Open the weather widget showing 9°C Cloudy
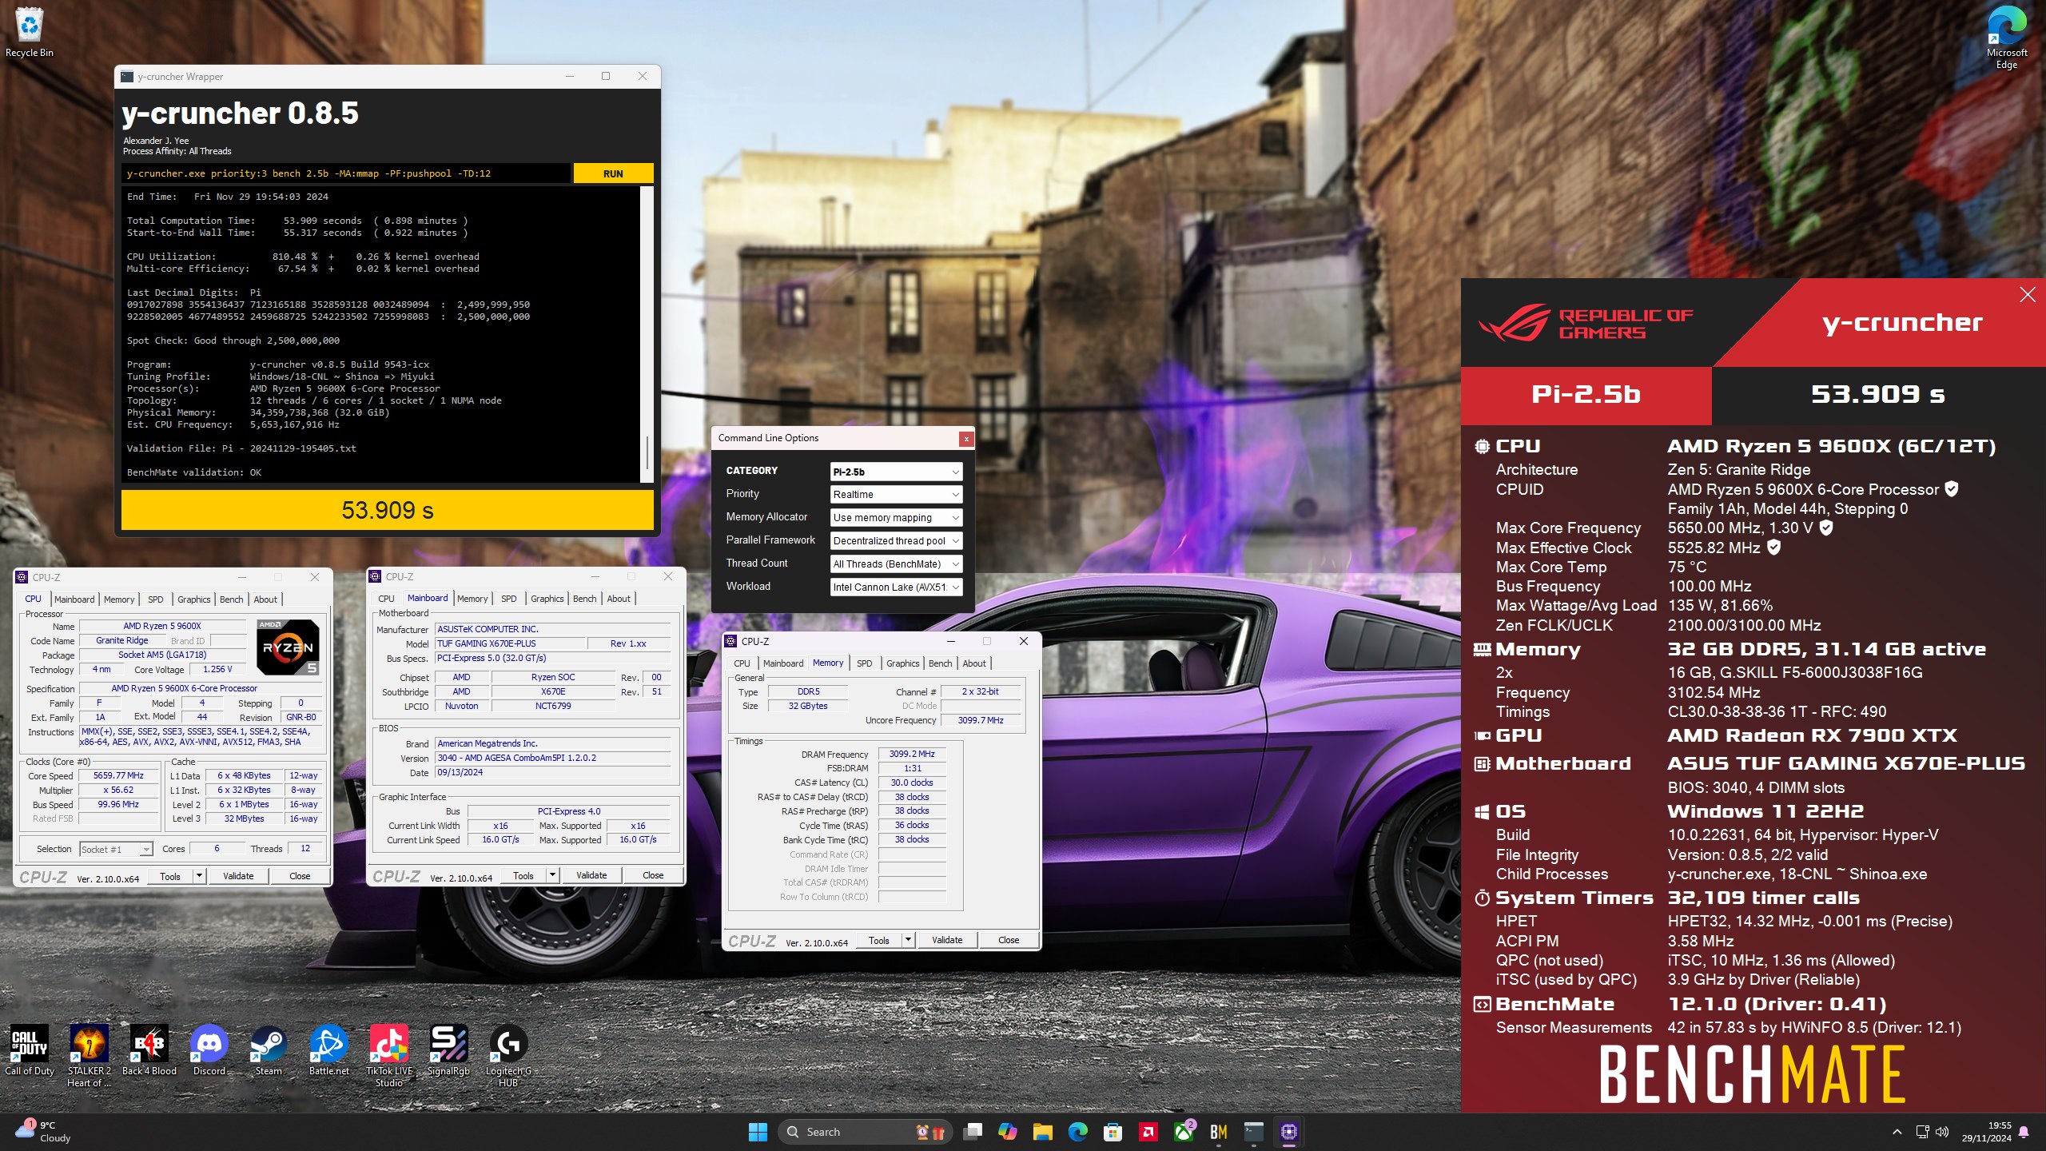 point(44,1132)
